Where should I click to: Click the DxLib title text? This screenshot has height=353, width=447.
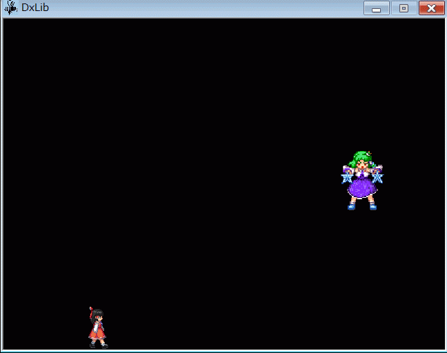point(35,8)
